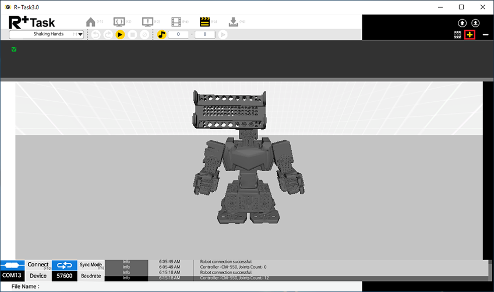Toggle the green checkbox in dark panel
494x292 pixels.
click(x=14, y=49)
